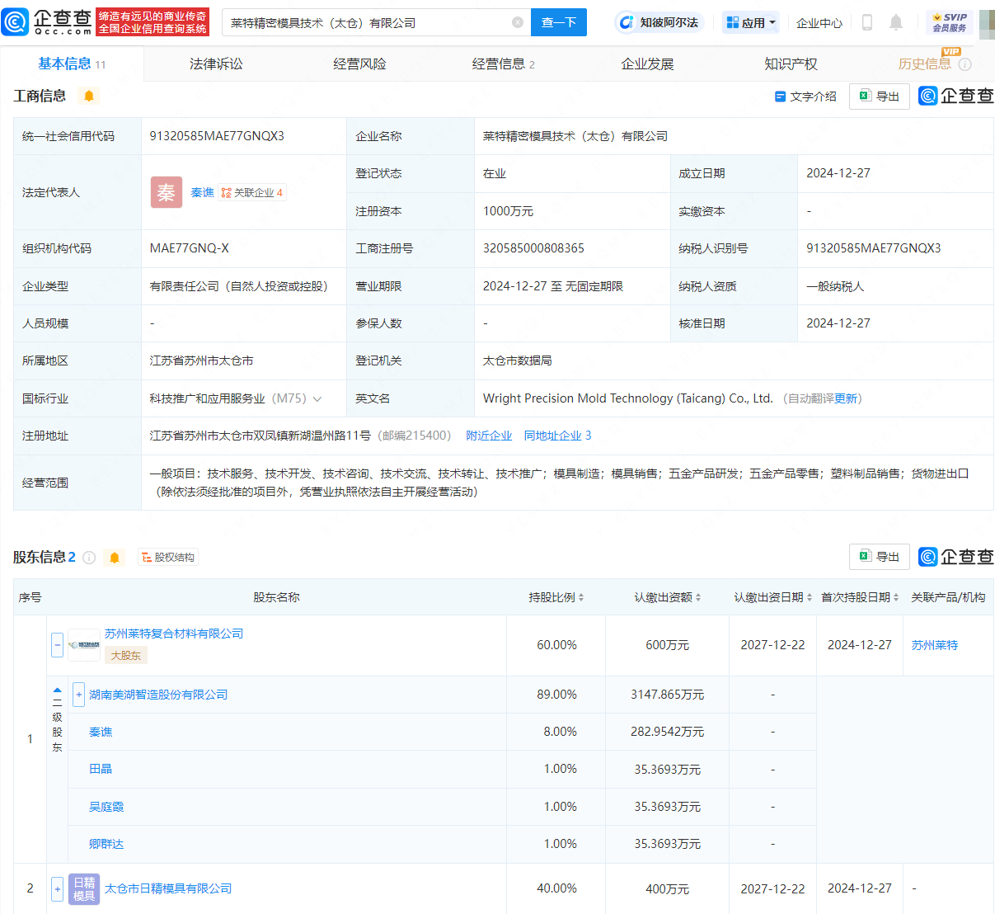Click the Qcc 企查查 logo in header

coord(47,22)
